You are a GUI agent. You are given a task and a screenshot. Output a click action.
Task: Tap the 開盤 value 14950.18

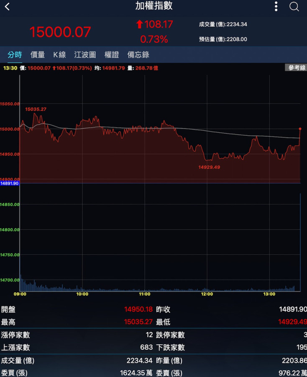(x=138, y=310)
